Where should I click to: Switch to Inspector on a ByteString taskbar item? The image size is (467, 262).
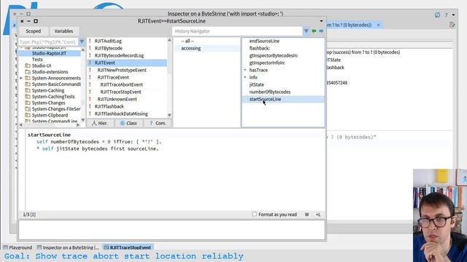pos(68,247)
